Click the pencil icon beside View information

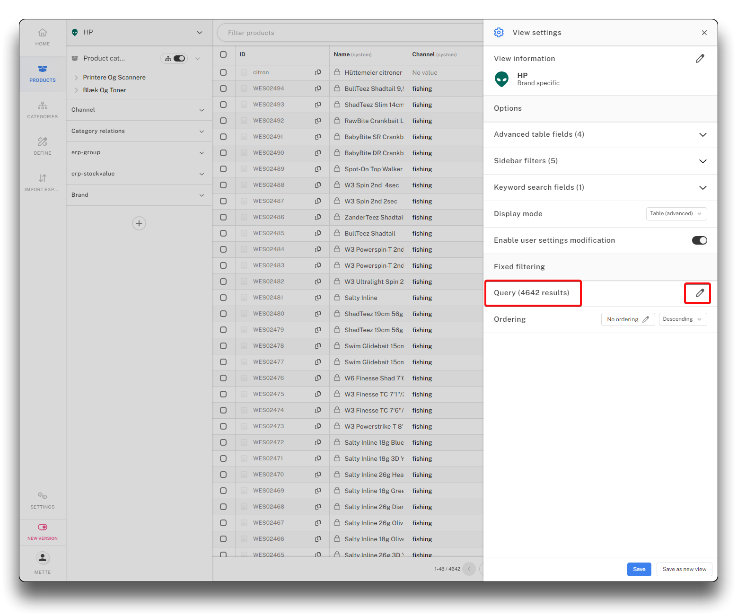pyautogui.click(x=700, y=59)
